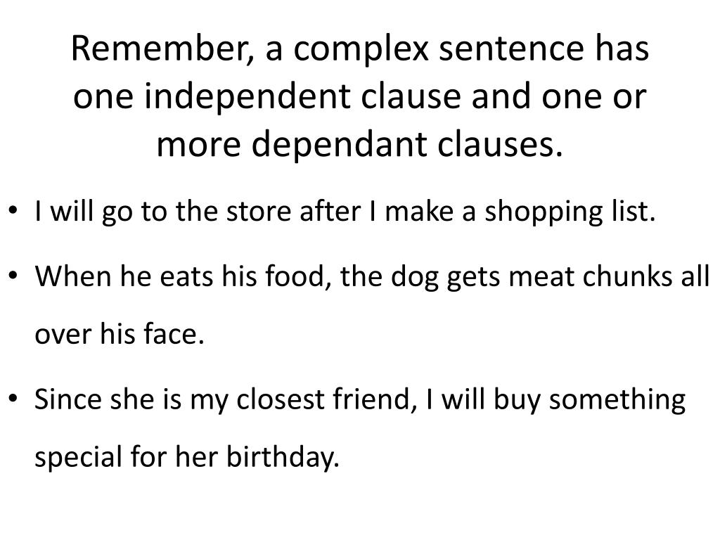Click the word "birthday." in last line
The image size is (720, 540).
(283, 457)
